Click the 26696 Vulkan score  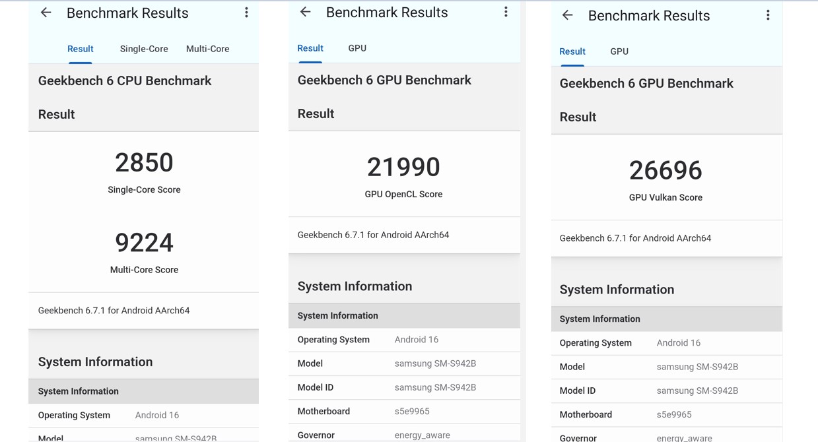[665, 170]
